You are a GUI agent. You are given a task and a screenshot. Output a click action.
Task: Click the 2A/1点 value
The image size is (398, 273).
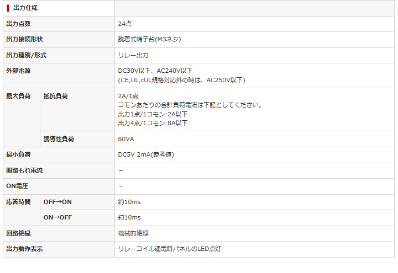(x=128, y=96)
